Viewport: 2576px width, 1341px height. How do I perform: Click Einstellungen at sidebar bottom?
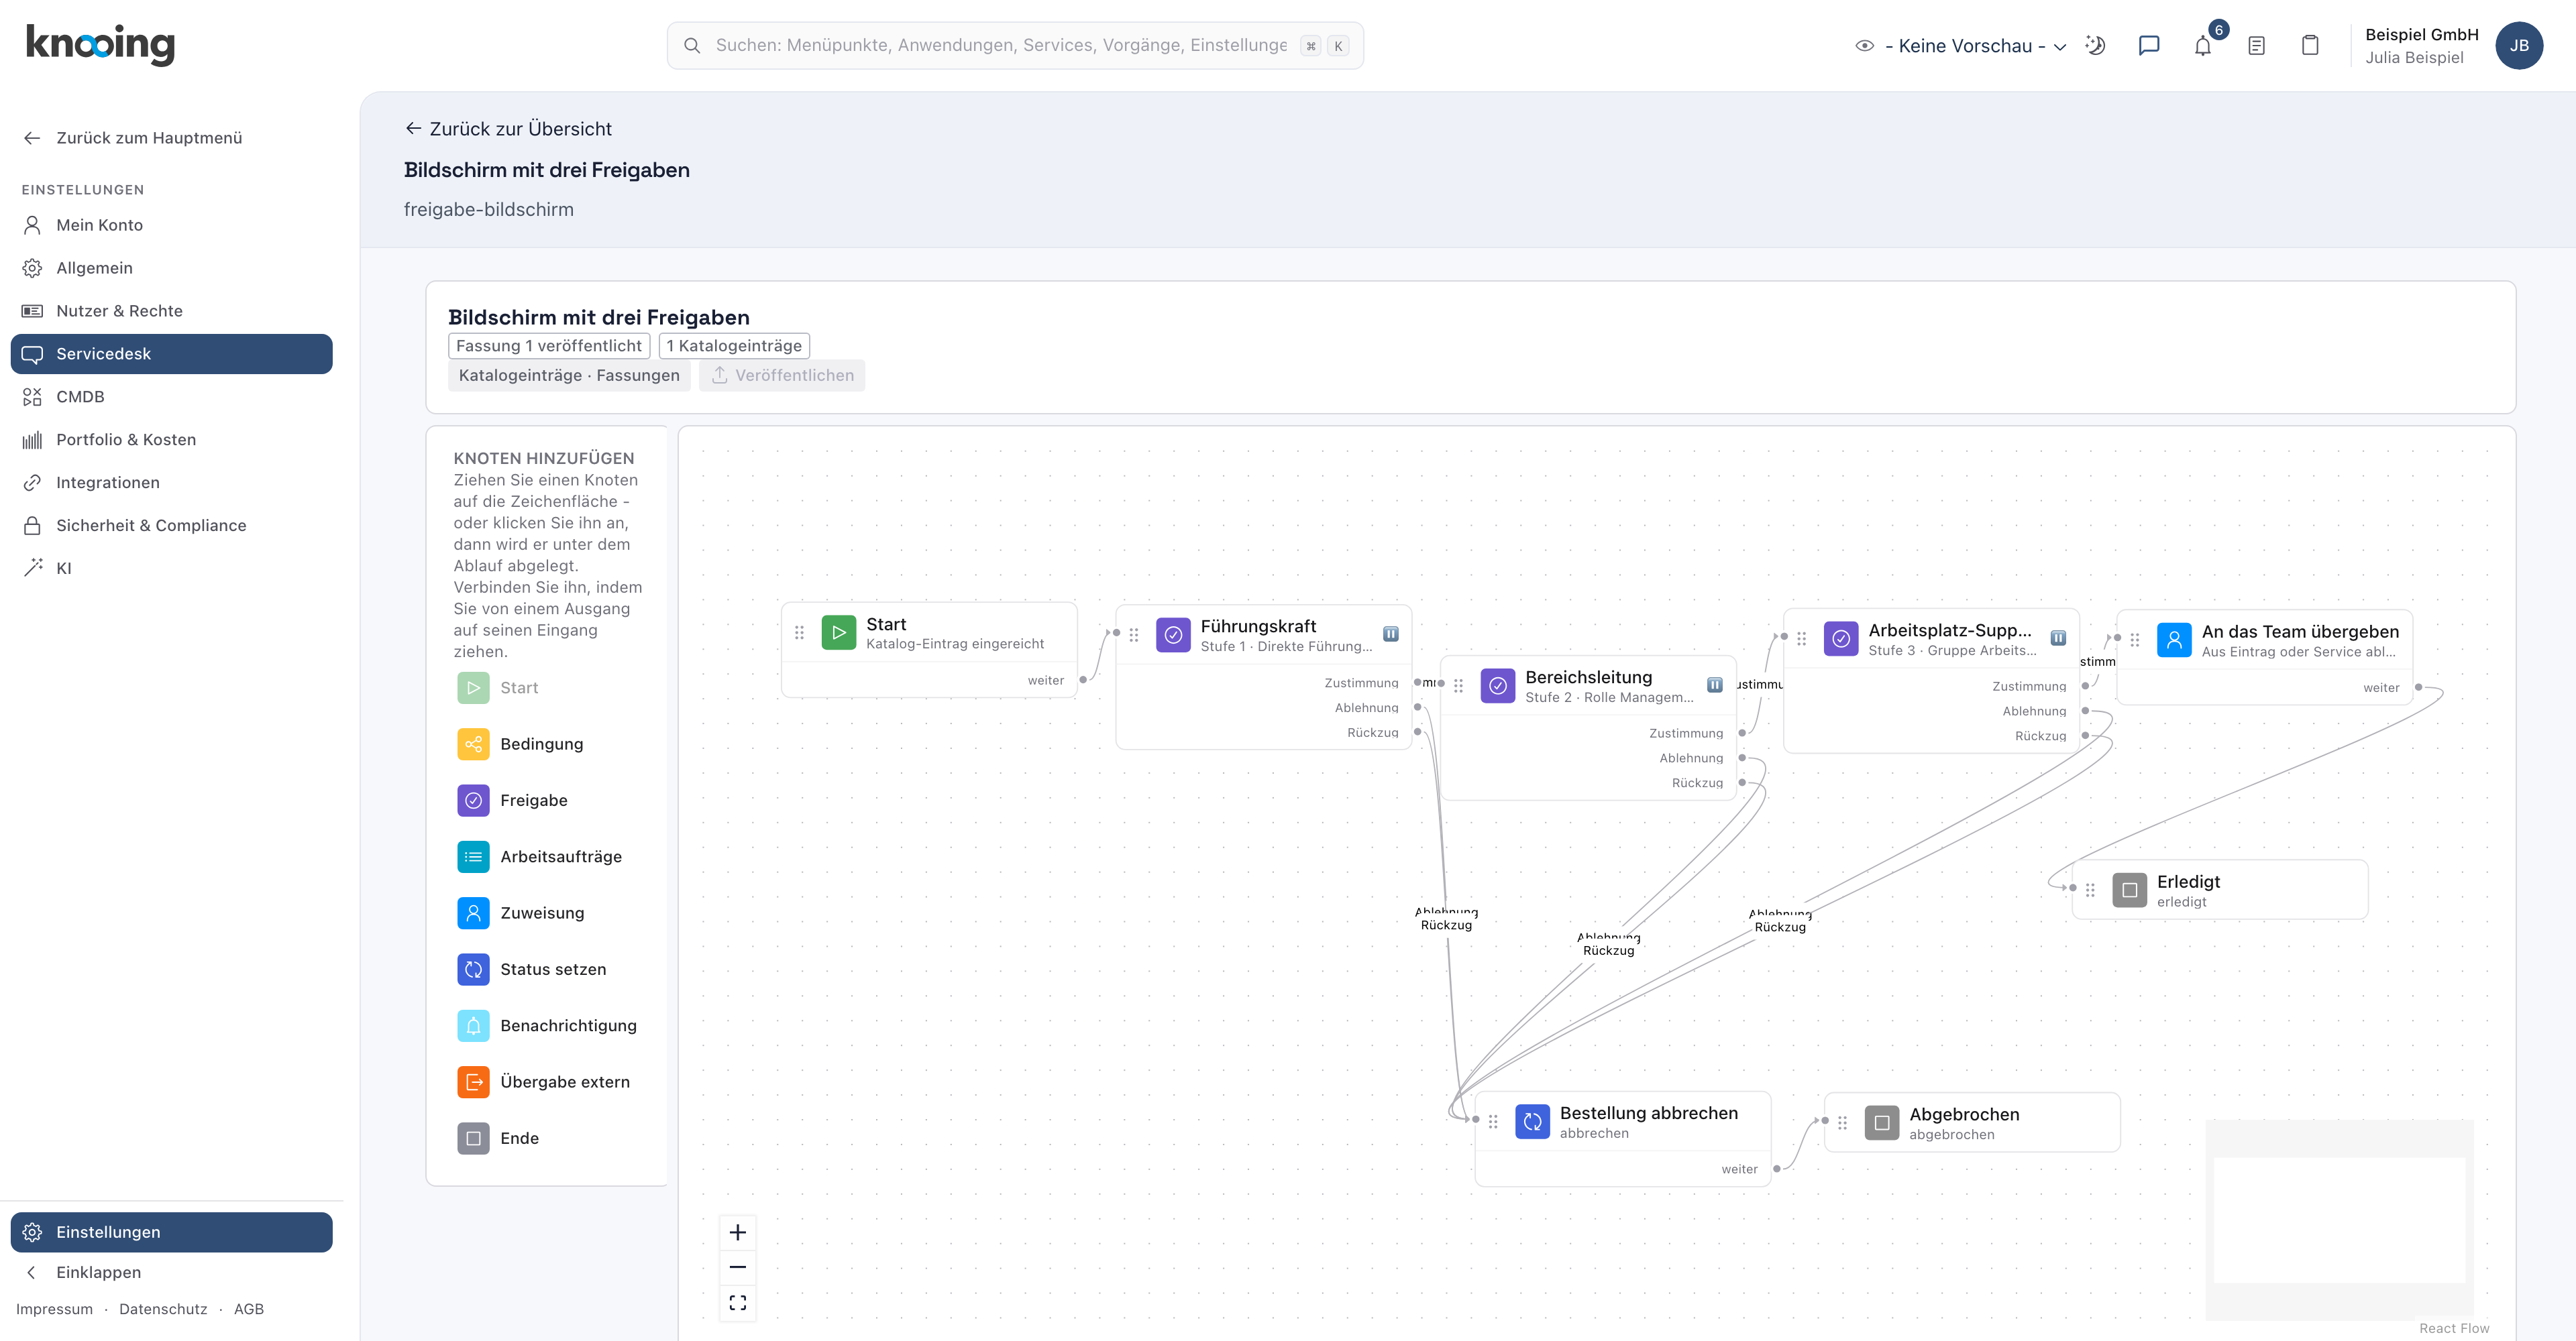(172, 1232)
